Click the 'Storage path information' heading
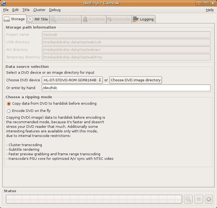This screenshot has height=208, width=217. (x=31, y=27)
